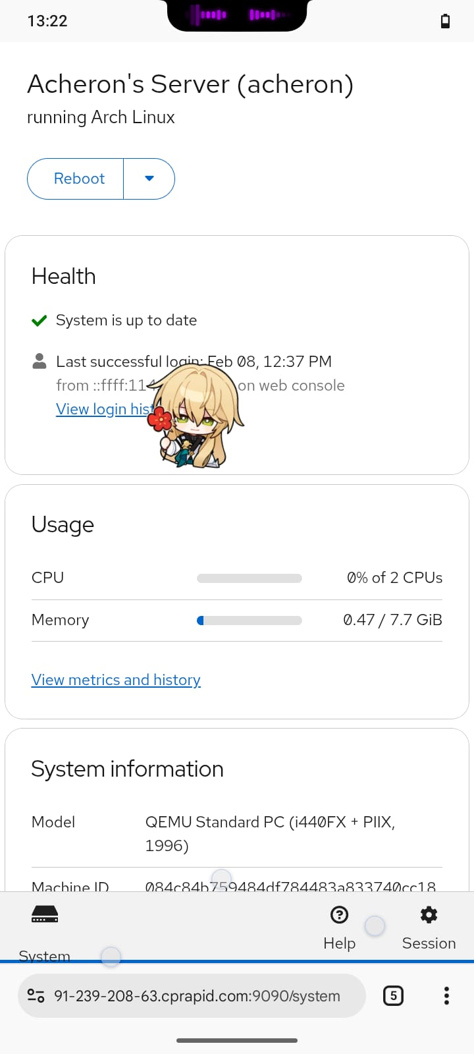Image resolution: width=474 pixels, height=1054 pixels.
Task: Tap the address bar URL field
Action: [x=197, y=996]
